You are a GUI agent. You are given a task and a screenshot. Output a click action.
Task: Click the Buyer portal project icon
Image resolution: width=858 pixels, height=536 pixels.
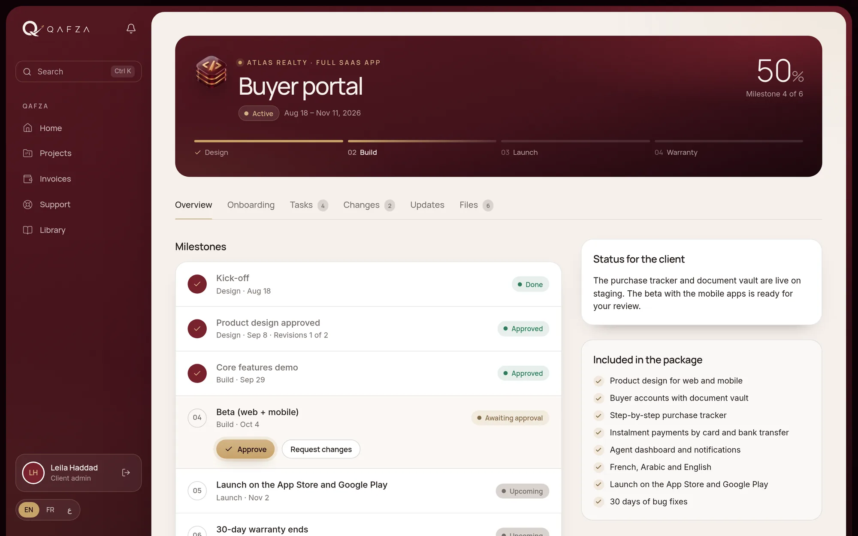pyautogui.click(x=211, y=72)
